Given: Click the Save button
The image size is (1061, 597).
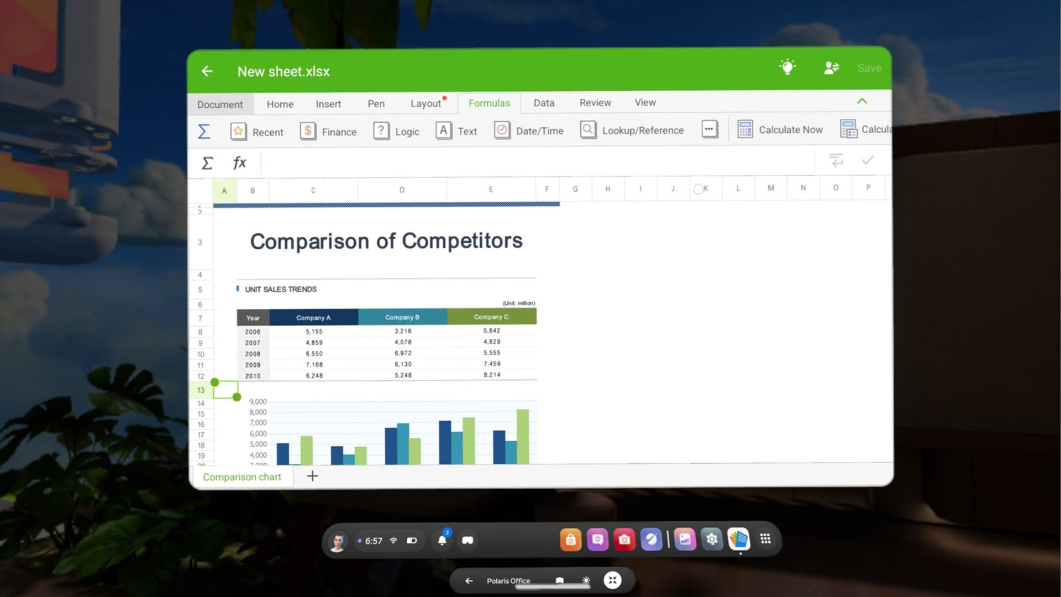Looking at the screenshot, I should pos(869,68).
